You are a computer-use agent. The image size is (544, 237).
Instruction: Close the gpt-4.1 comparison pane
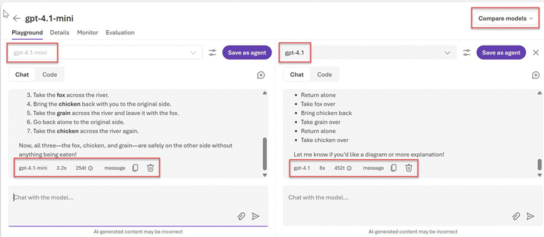click(536, 53)
